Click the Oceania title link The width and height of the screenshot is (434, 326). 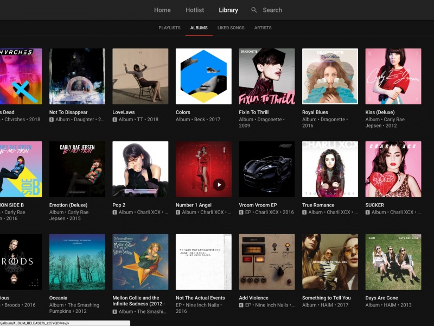pos(58,298)
